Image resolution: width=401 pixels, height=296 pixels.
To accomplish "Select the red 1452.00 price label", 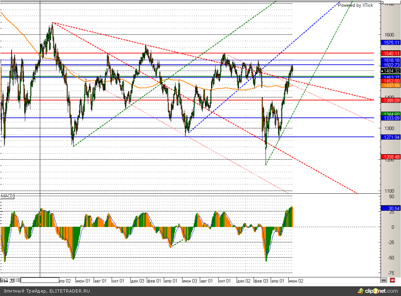I will click(391, 81).
